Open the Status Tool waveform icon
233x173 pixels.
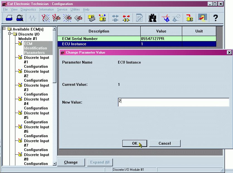33,18
